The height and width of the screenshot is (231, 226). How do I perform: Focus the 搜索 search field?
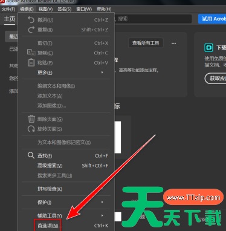tap(153, 19)
